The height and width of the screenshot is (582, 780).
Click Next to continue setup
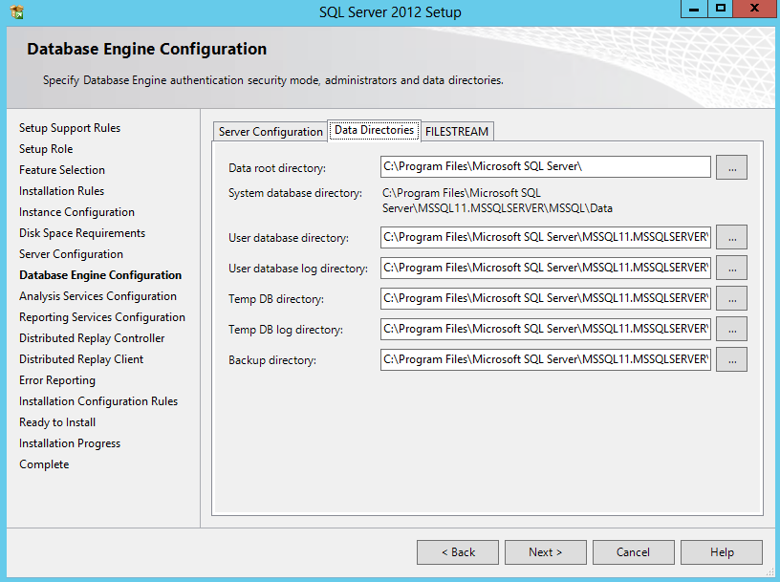[x=546, y=552]
